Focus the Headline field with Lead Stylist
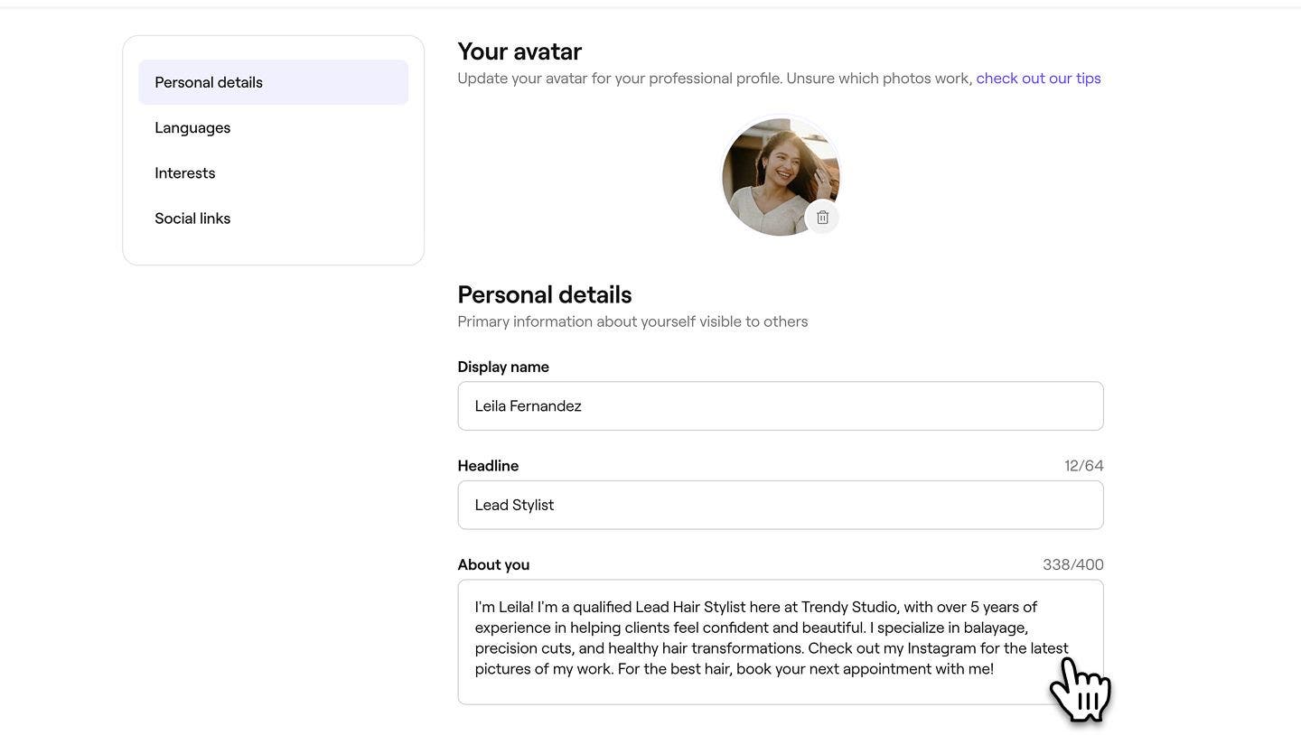The height and width of the screenshot is (735, 1301). [x=780, y=505]
